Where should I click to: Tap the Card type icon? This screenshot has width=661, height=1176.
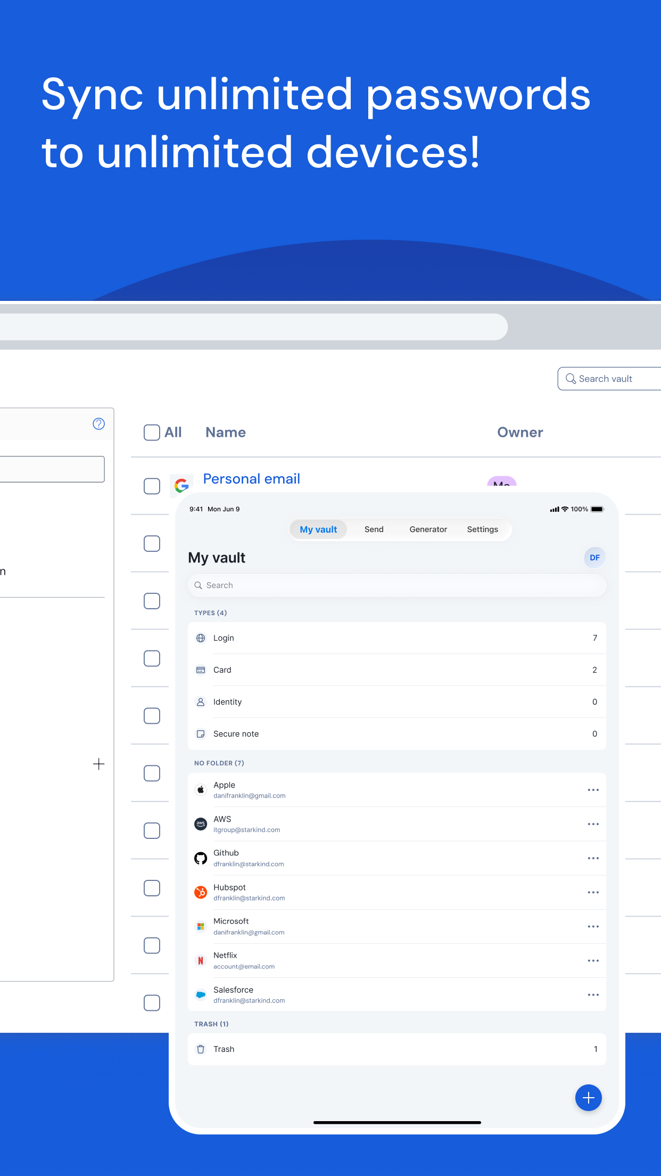(x=201, y=670)
